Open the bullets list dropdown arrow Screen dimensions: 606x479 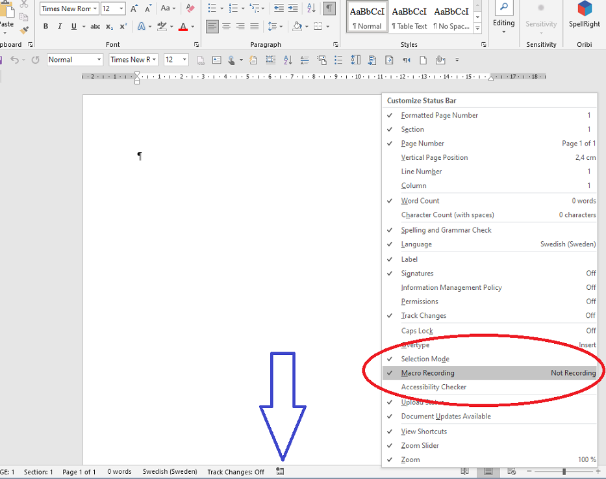(222, 8)
